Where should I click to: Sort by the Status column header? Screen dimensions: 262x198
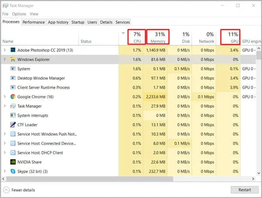(86, 41)
